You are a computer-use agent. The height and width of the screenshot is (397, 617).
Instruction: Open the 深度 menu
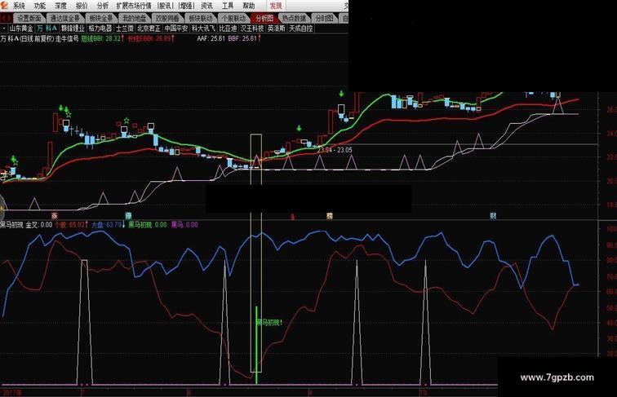(x=60, y=6)
